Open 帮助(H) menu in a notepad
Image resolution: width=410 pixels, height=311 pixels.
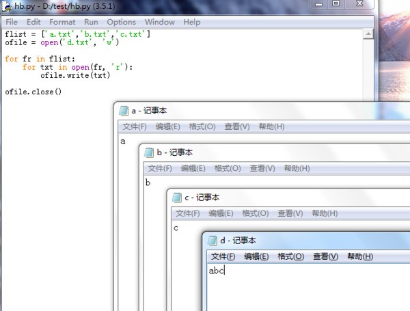pos(272,126)
